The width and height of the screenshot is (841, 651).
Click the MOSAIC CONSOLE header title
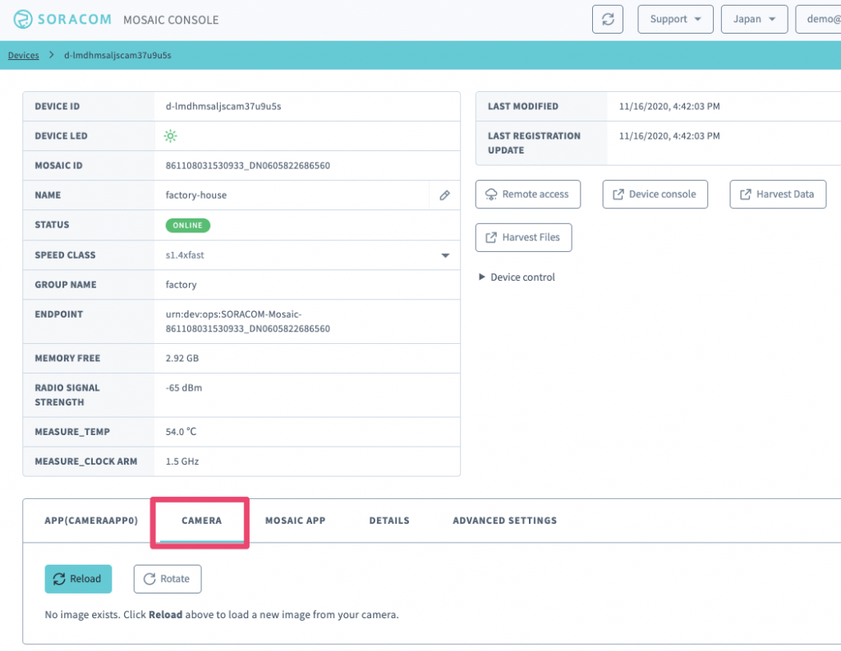171,20
